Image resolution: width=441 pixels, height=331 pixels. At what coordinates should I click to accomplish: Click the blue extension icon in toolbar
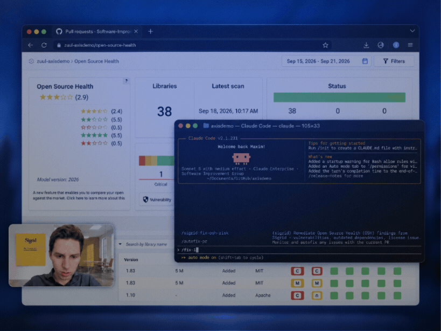(x=396, y=45)
